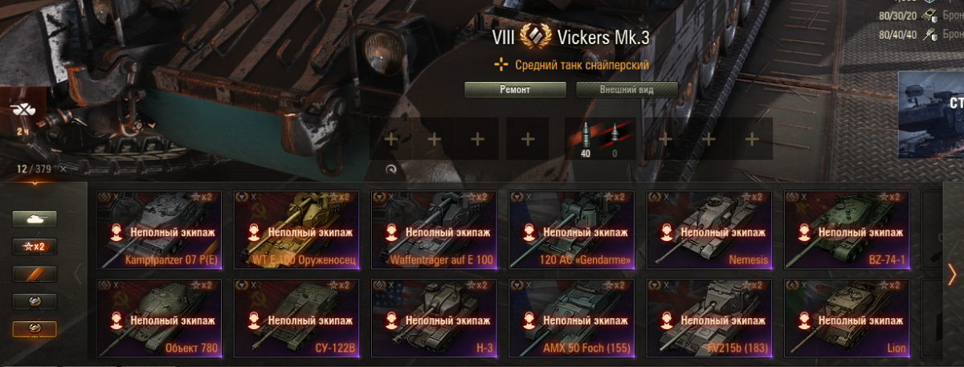
Task: Toggle the x2 bonus star filter
Action: pyautogui.click(x=35, y=247)
